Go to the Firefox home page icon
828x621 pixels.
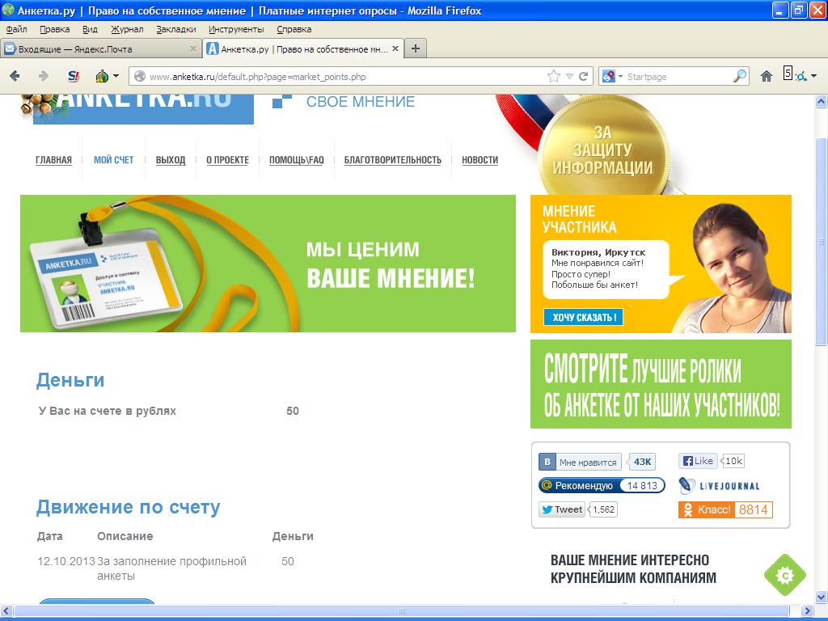[x=767, y=77]
